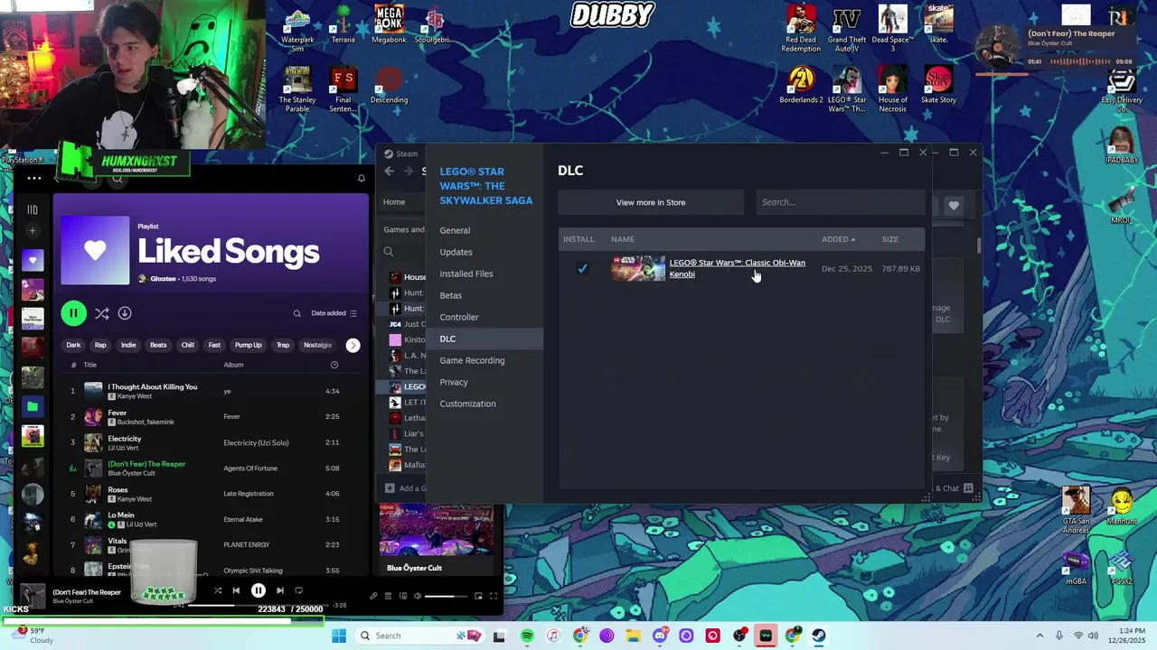Screen dimensions: 1157x650
Task: Open the Spotify queue icon
Action: [x=388, y=596]
